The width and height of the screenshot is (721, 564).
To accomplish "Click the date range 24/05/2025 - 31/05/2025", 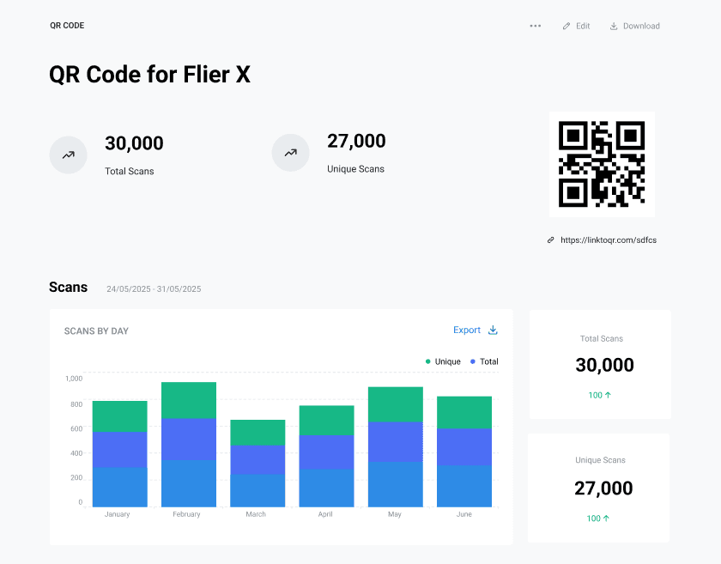I will [154, 289].
